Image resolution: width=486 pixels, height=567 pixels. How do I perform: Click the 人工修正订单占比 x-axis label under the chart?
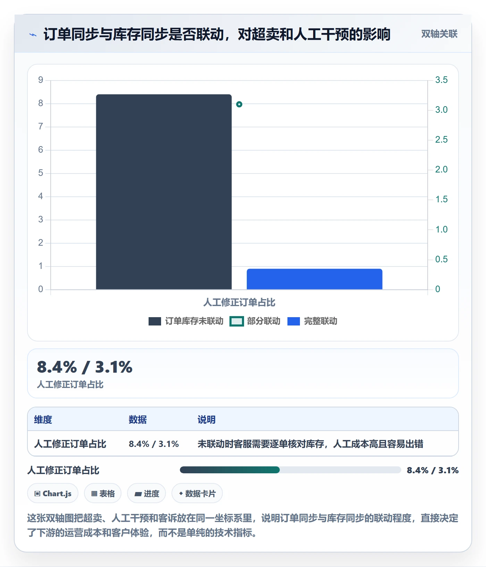tap(239, 302)
